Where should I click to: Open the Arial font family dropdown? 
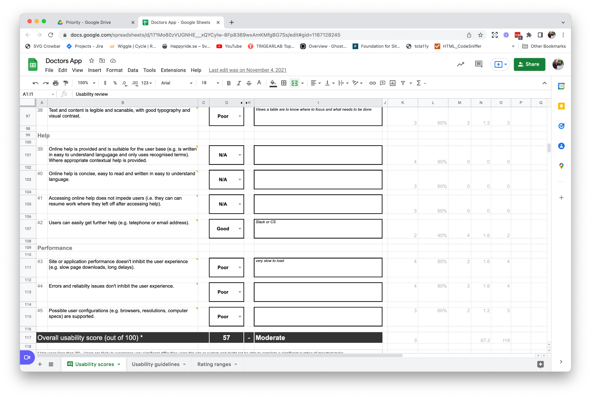click(x=177, y=83)
